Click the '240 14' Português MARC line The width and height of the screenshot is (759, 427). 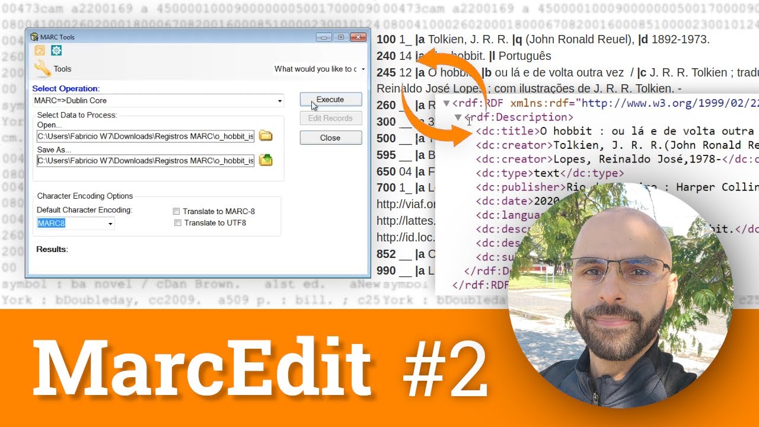[464, 56]
